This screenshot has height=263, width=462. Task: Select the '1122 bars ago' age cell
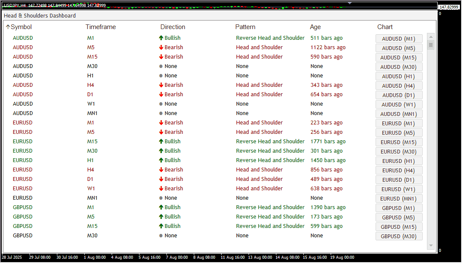pos(328,47)
